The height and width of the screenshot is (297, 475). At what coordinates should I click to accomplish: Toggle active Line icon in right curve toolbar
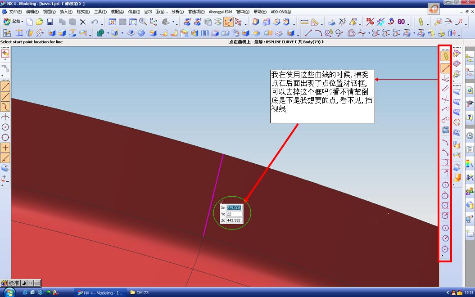[445, 68]
